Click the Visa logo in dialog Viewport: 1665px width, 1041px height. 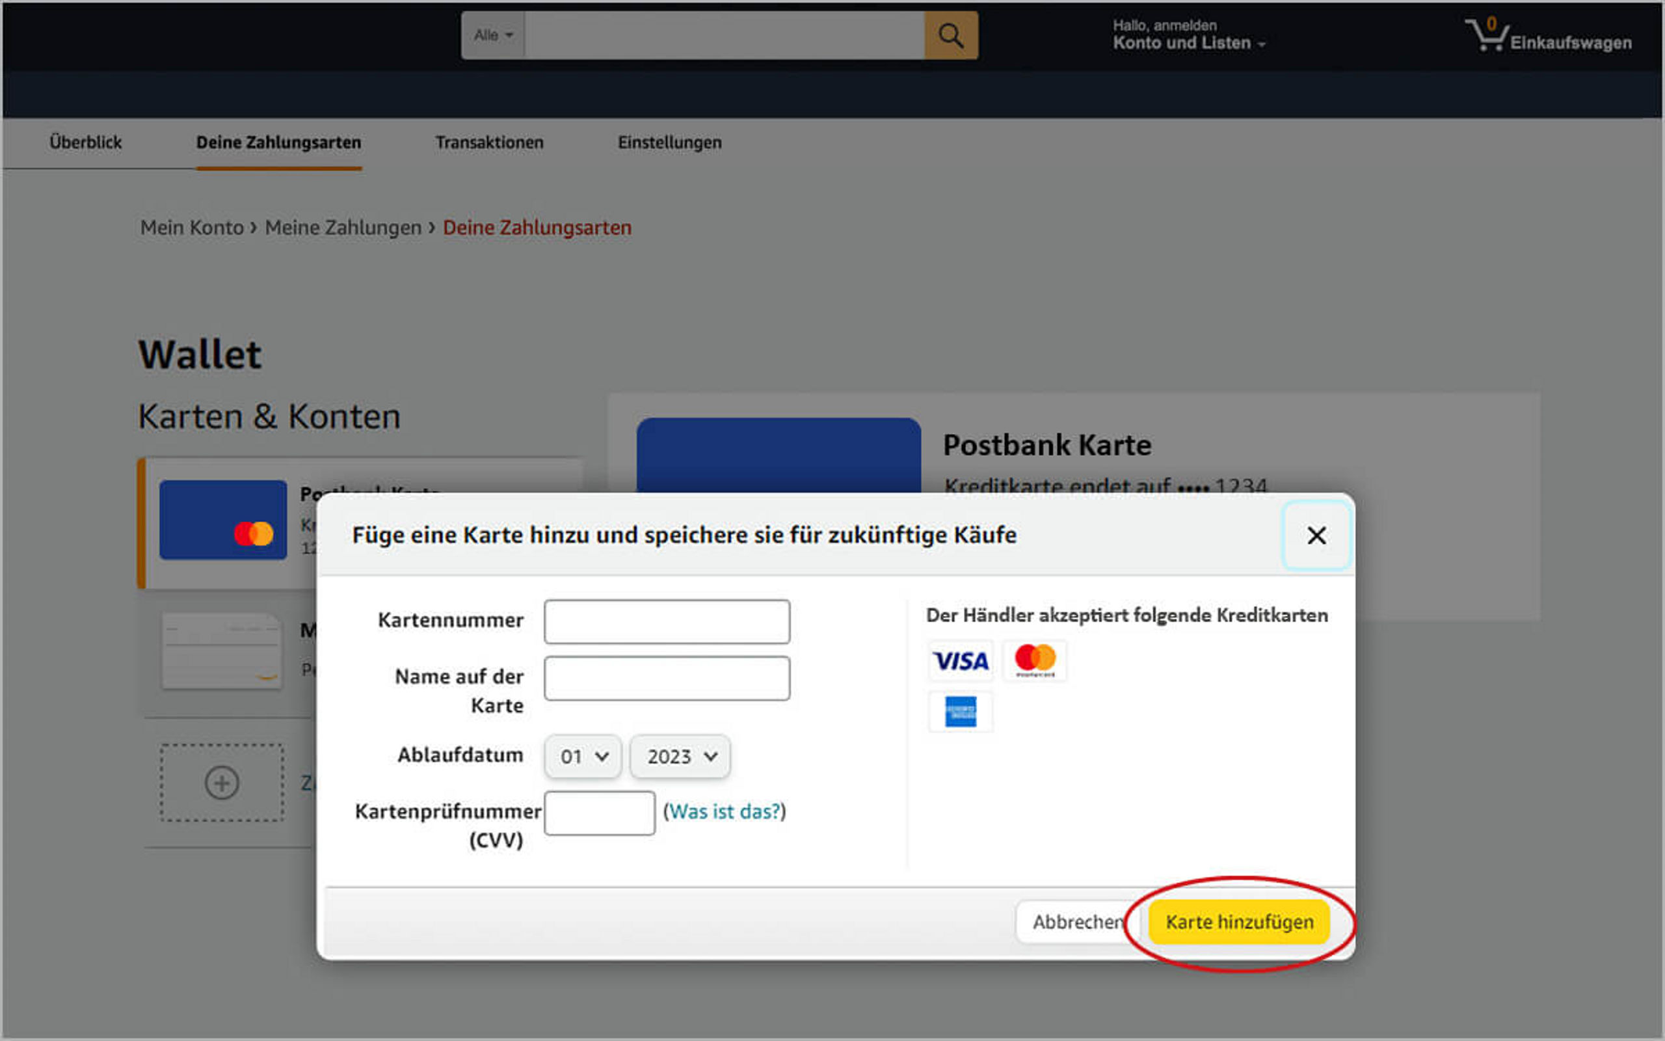[x=961, y=662]
